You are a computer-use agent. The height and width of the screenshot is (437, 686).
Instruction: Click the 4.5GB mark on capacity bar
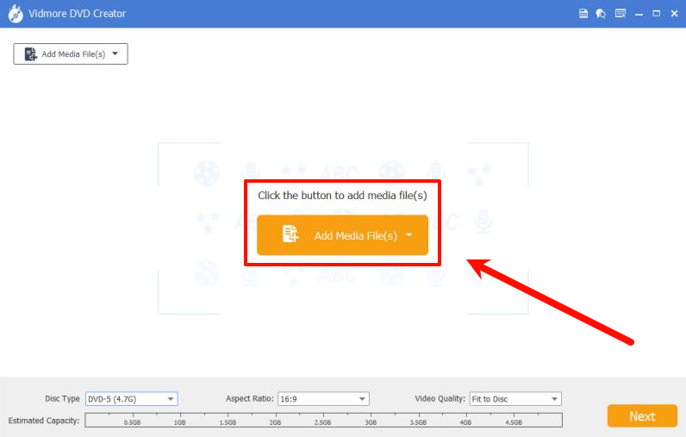pos(514,422)
